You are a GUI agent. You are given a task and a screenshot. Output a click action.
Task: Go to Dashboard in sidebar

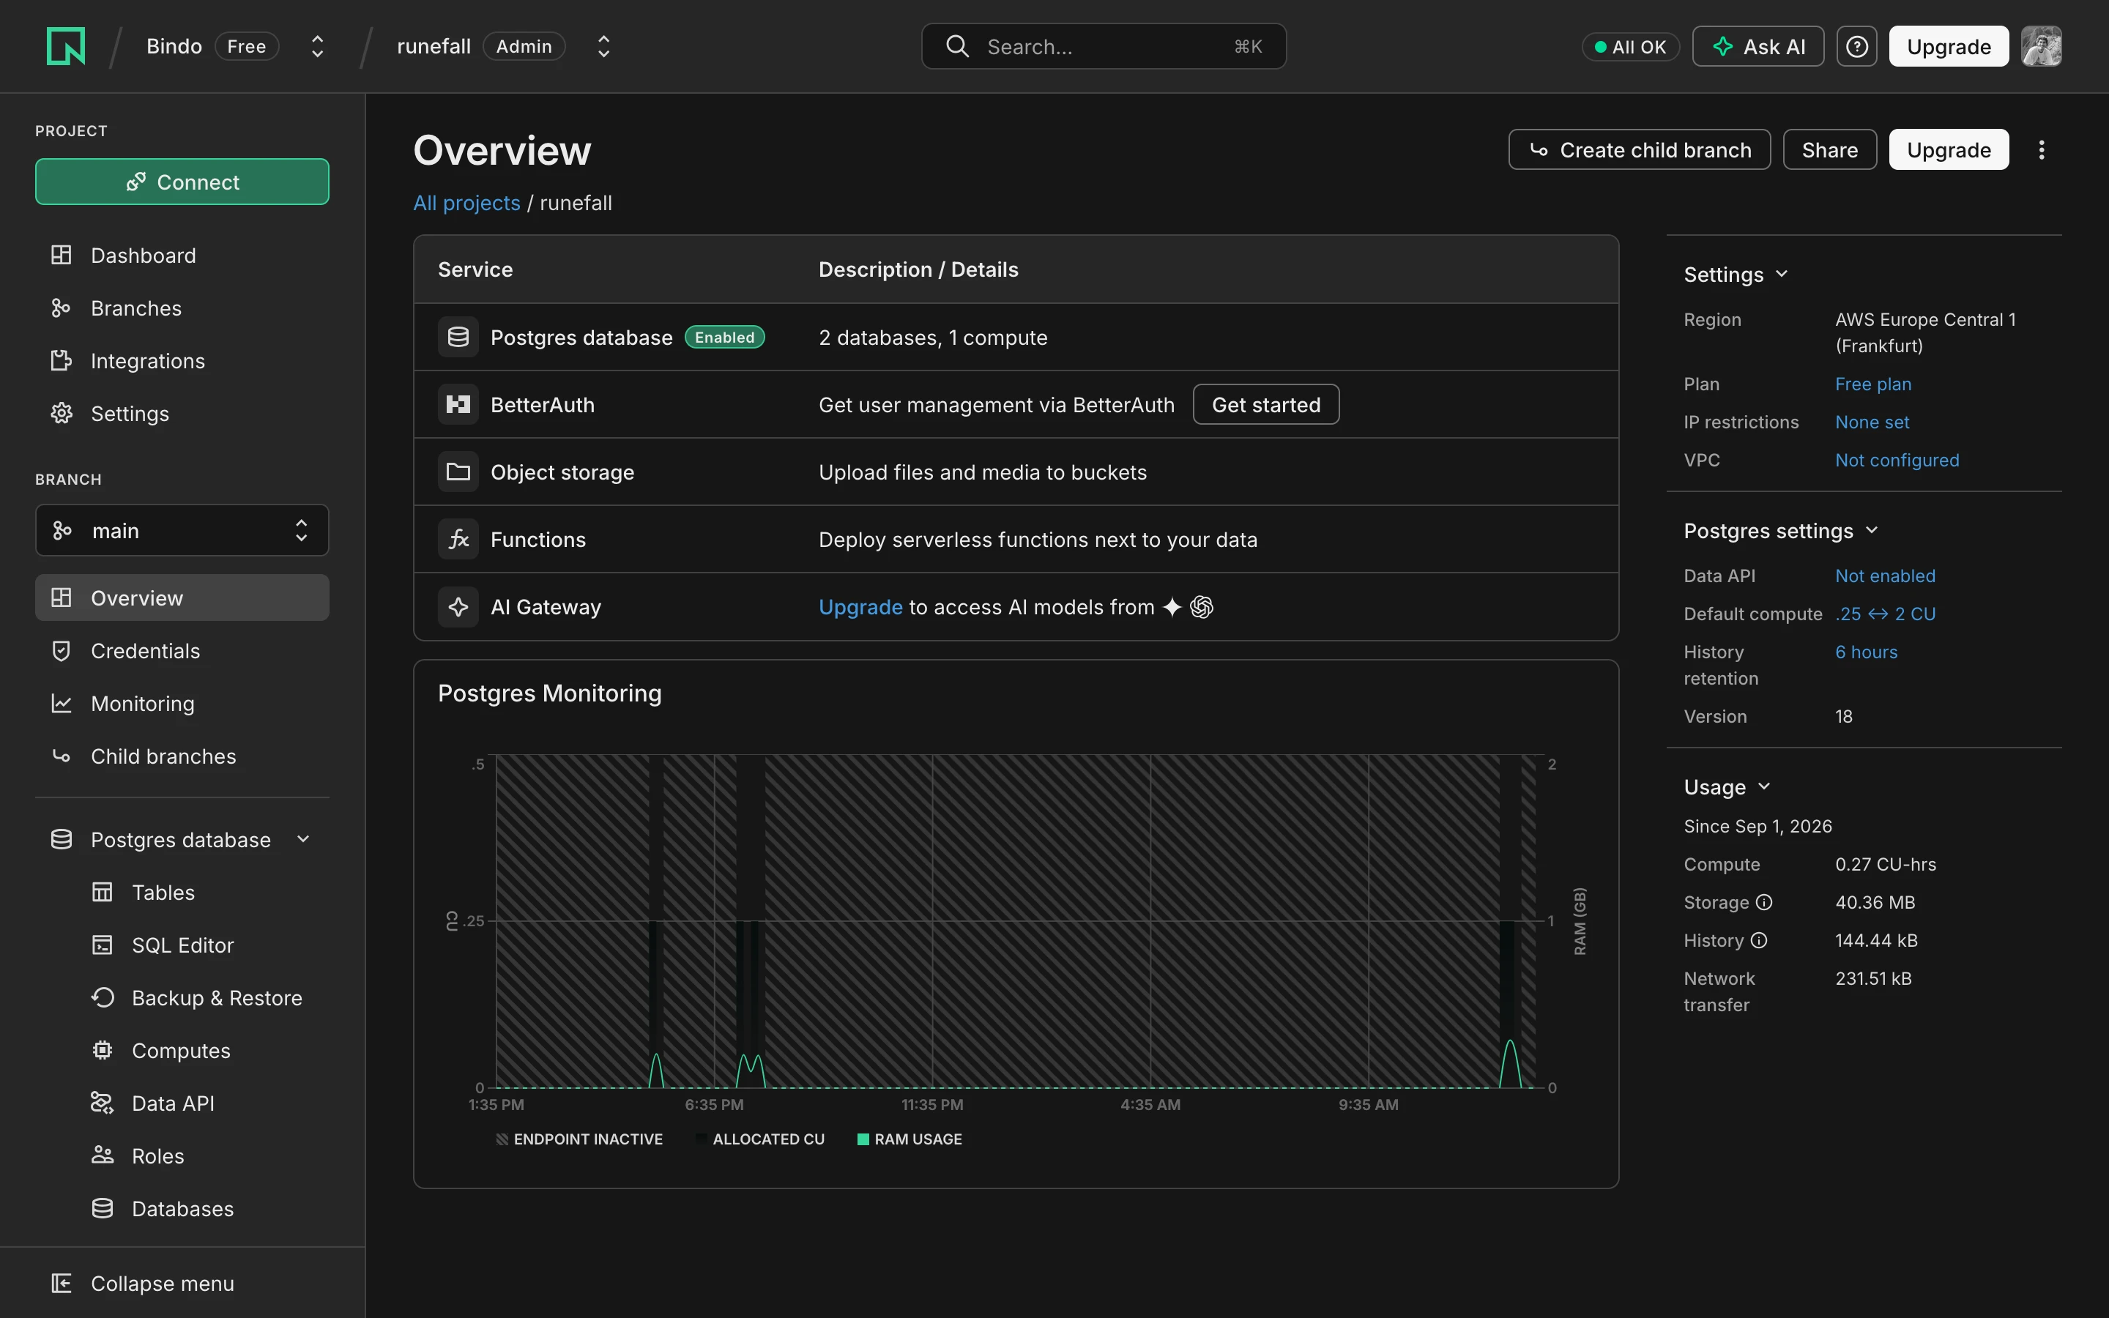(182, 256)
